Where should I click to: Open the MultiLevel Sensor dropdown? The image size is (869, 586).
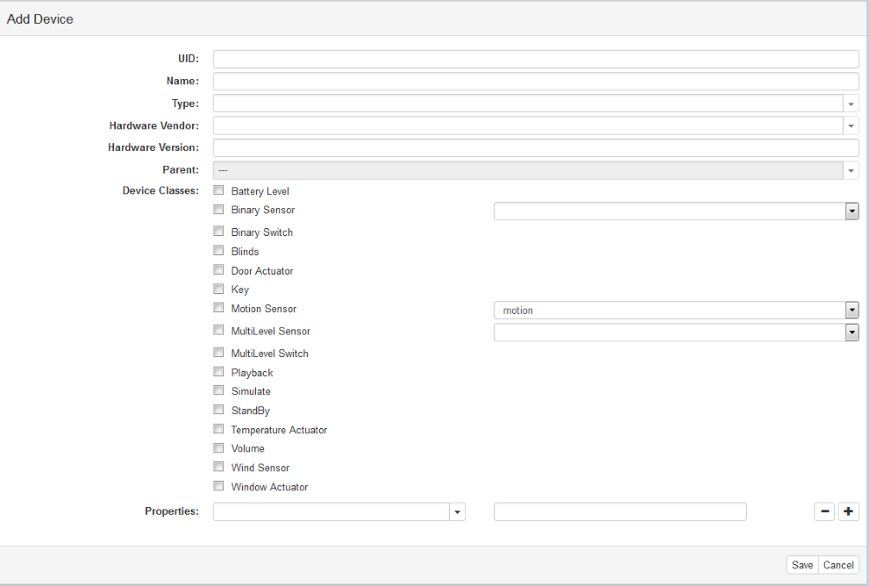851,332
